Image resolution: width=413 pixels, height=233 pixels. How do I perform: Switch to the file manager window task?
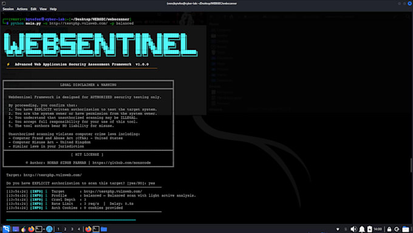[104, 229]
